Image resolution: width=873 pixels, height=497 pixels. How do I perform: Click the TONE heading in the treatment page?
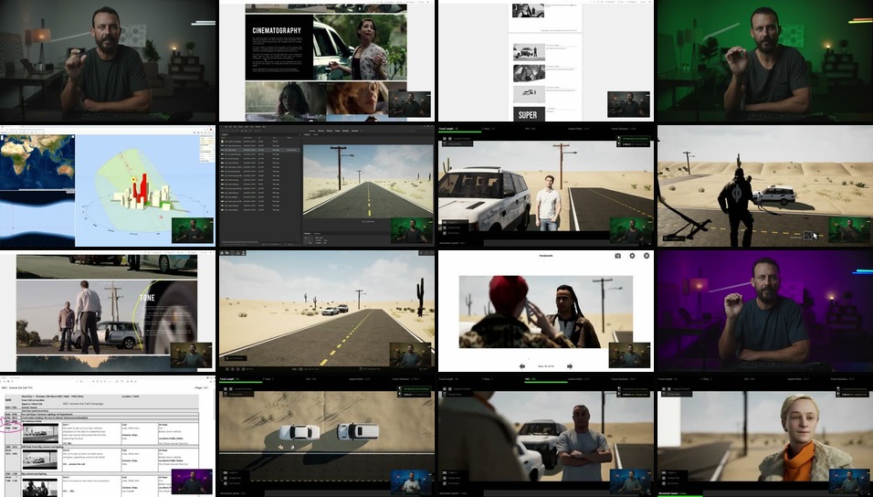tap(147, 299)
